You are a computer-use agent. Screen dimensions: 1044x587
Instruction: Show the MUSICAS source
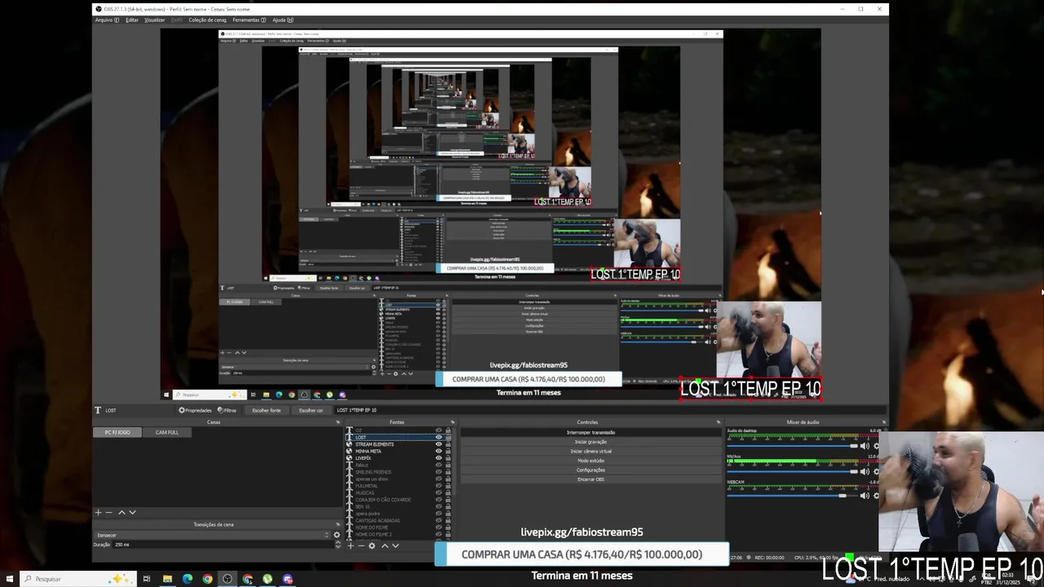pos(439,492)
